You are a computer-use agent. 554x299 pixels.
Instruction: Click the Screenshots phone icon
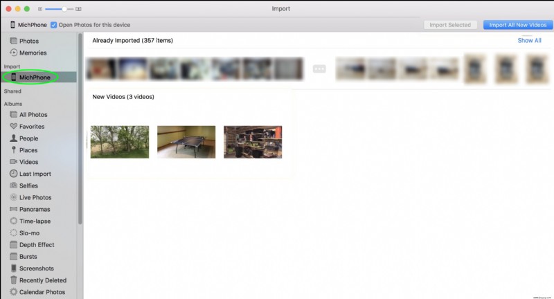click(13, 269)
